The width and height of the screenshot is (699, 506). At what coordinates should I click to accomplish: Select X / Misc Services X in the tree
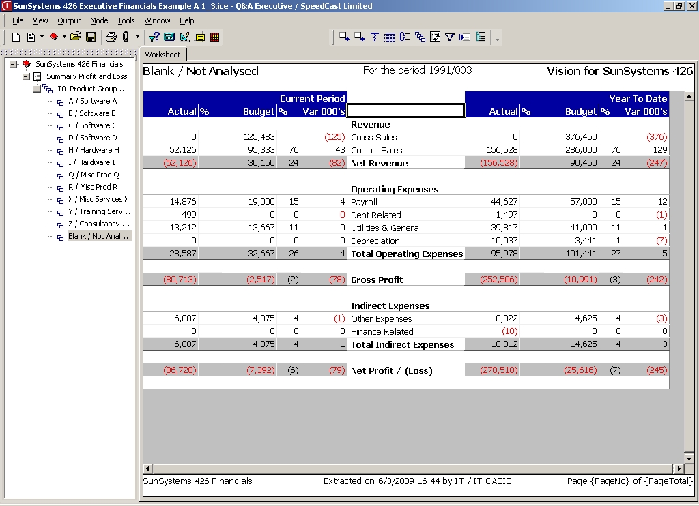coord(98,199)
